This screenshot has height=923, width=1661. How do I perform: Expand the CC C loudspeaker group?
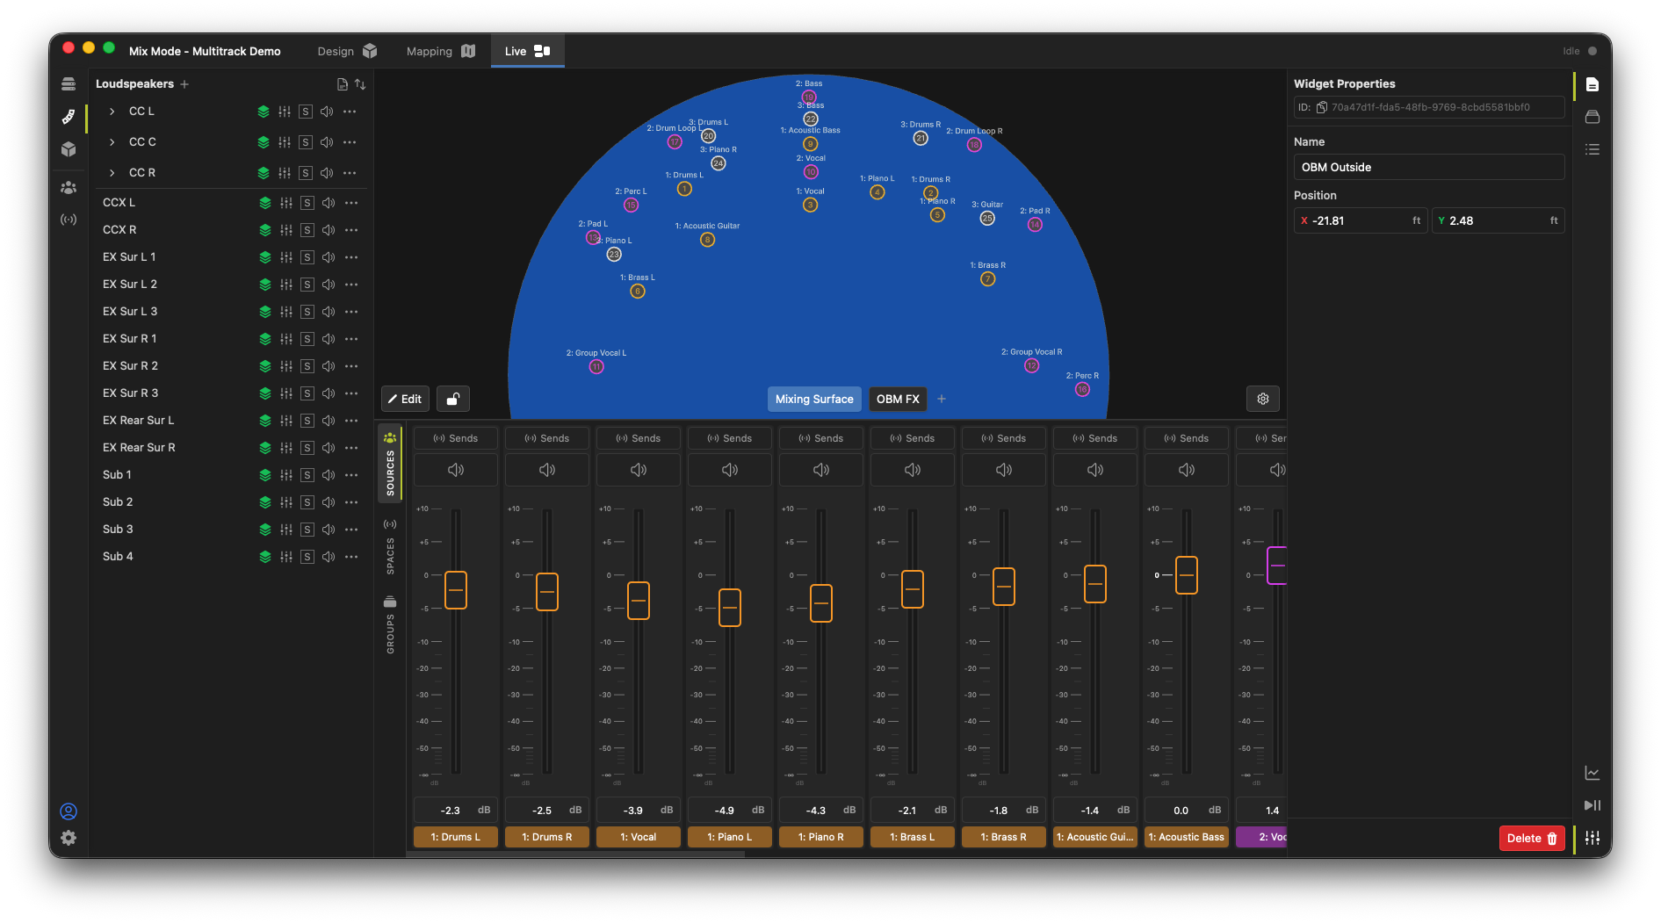coord(112,142)
